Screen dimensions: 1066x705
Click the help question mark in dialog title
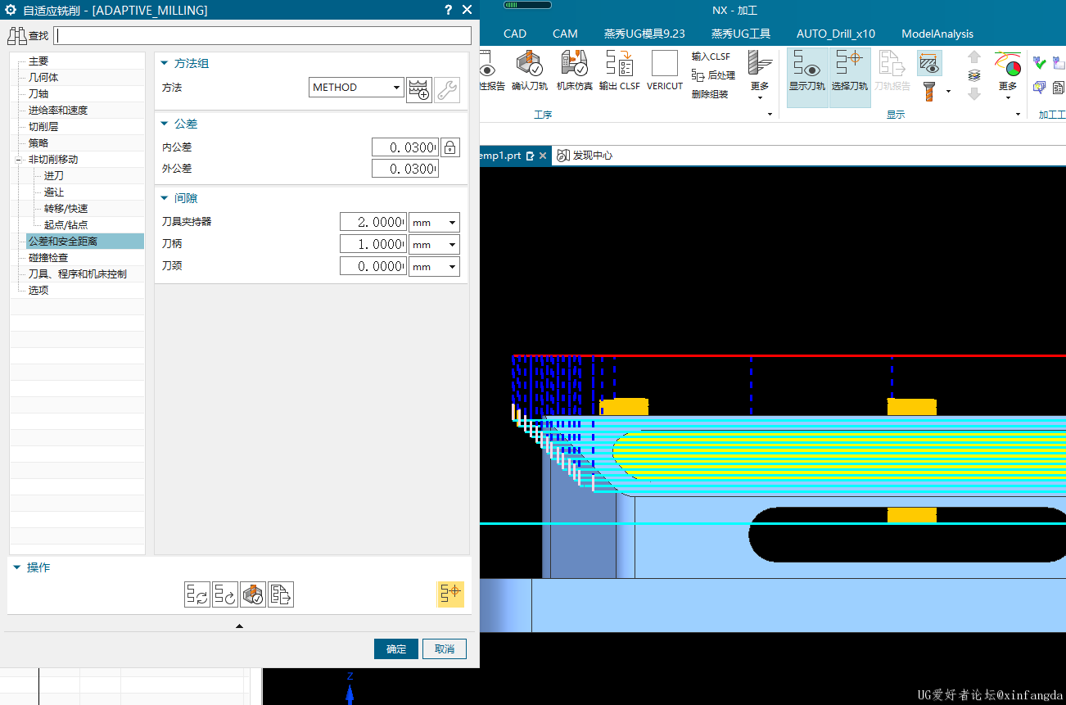point(449,10)
